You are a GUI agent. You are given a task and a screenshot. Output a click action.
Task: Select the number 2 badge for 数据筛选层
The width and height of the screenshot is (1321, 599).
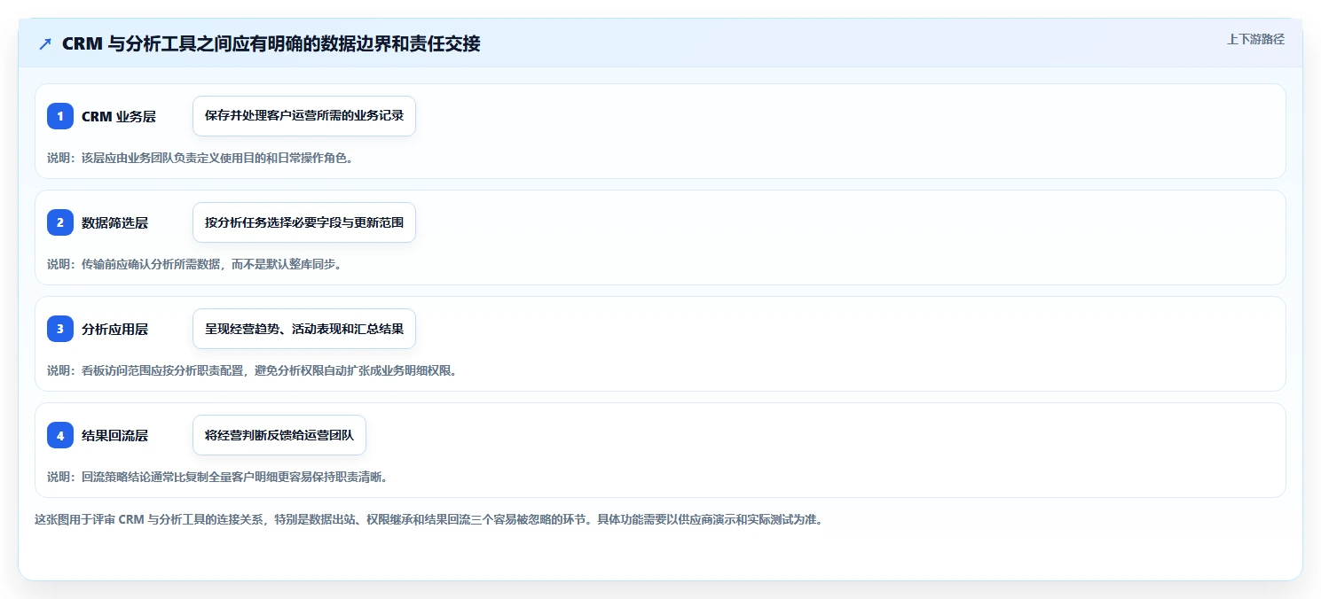pyautogui.click(x=60, y=222)
